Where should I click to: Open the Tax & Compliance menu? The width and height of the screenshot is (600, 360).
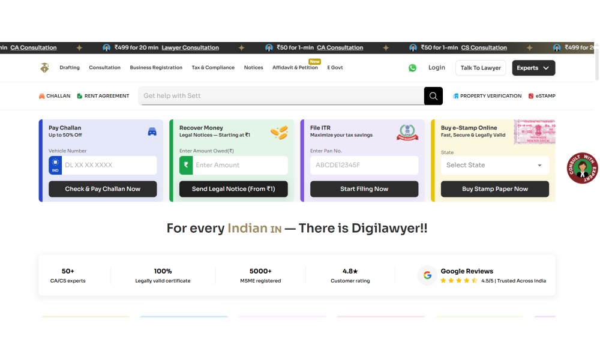[213, 68]
